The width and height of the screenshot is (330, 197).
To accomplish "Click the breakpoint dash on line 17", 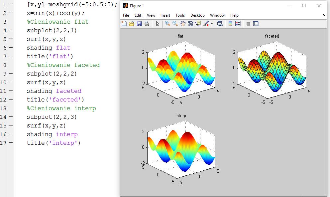I will (11, 143).
